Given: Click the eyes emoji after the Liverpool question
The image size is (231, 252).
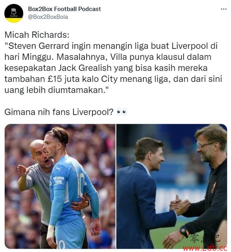Looking at the screenshot, I should tap(122, 112).
